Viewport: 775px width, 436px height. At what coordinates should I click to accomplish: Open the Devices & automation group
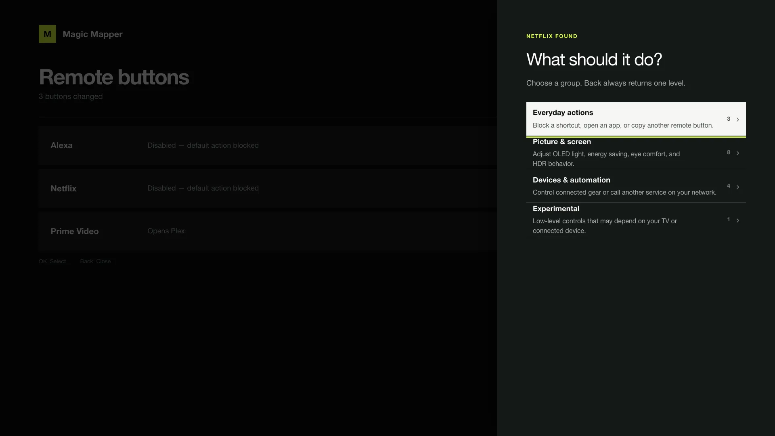636,186
